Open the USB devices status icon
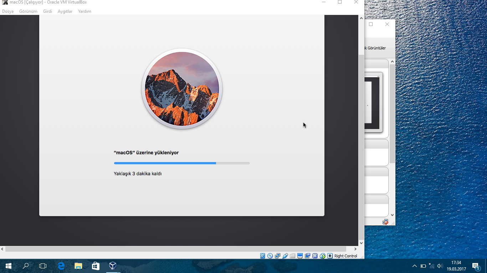The height and width of the screenshot is (273, 487). 285,256
